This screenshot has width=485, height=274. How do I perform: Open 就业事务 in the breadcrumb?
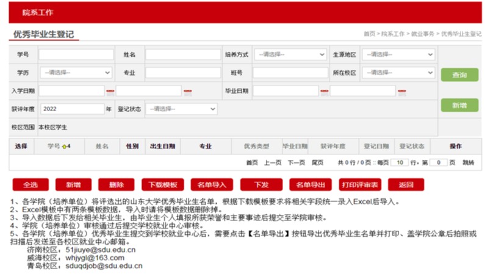[x=422, y=34]
